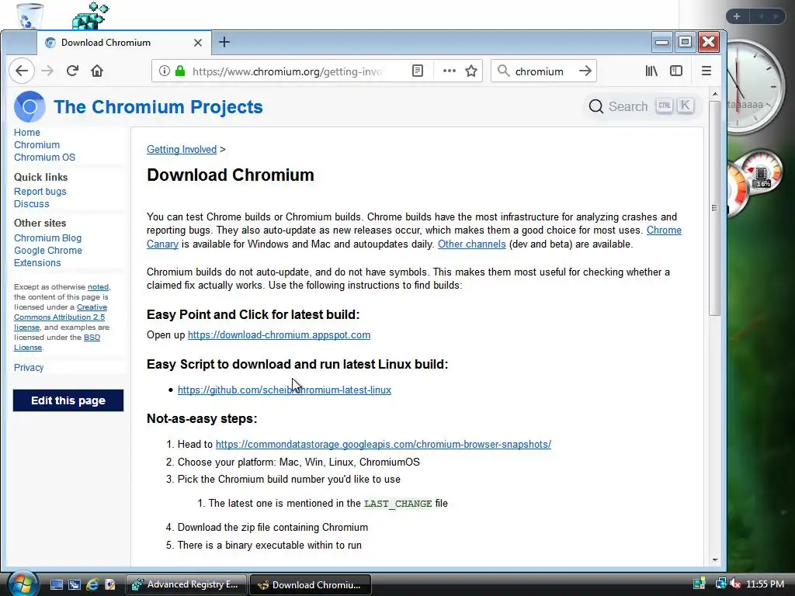The image size is (795, 596).
Task: Click Switch between windows quick launch icon
Action: coord(74,584)
